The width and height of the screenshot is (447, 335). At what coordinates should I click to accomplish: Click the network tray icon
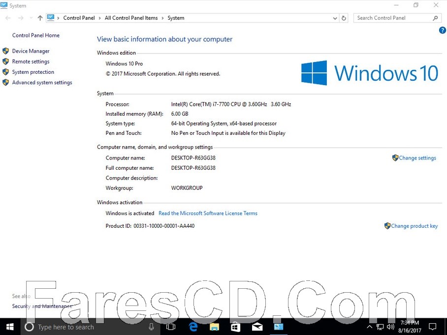click(x=380, y=327)
